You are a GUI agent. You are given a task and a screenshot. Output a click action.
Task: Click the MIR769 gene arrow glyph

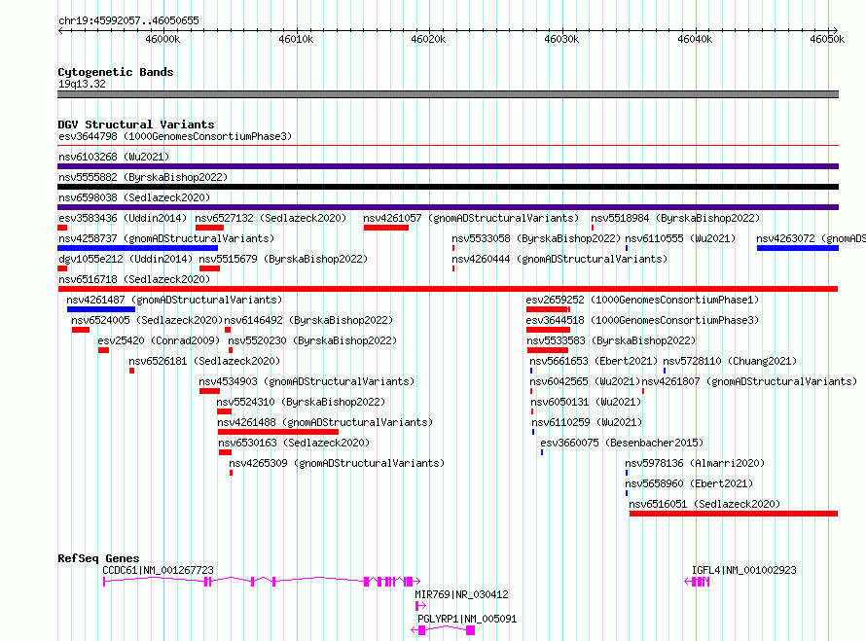tap(420, 606)
